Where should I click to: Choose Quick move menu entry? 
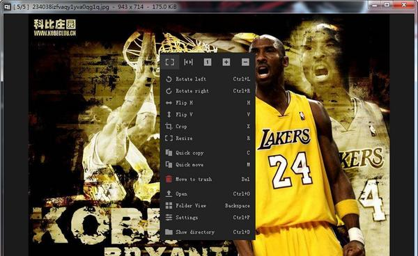pyautogui.click(x=208, y=165)
